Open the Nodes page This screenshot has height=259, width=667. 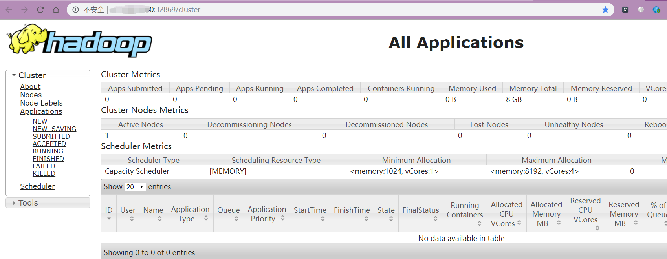point(31,95)
